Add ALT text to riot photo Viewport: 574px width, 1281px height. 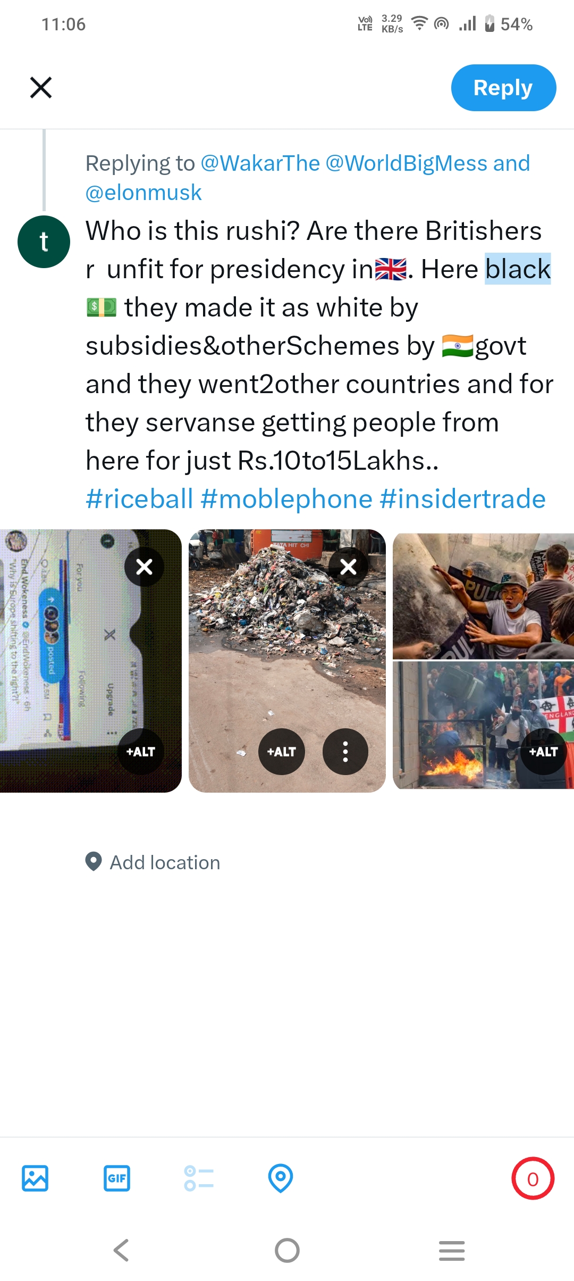pyautogui.click(x=543, y=752)
